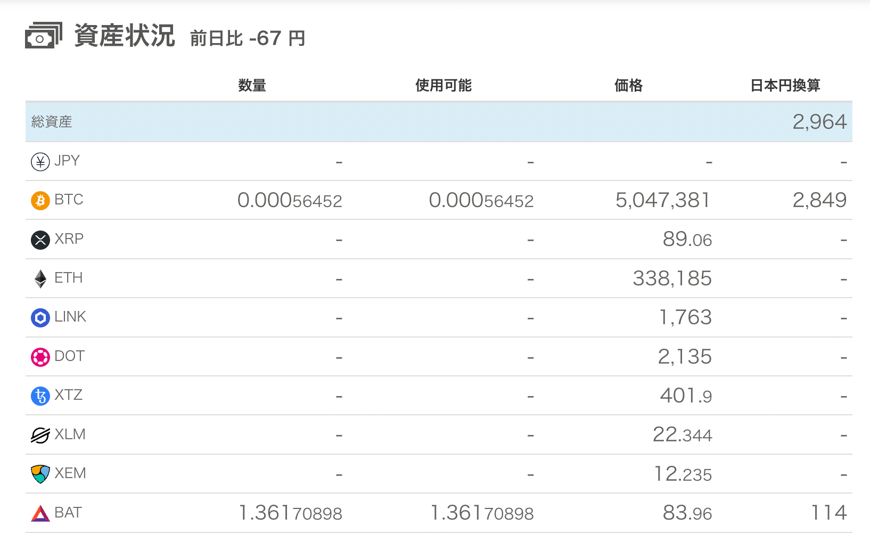The width and height of the screenshot is (870, 542).
Task: Click the NEM XEM shield icon
Action: 40,474
